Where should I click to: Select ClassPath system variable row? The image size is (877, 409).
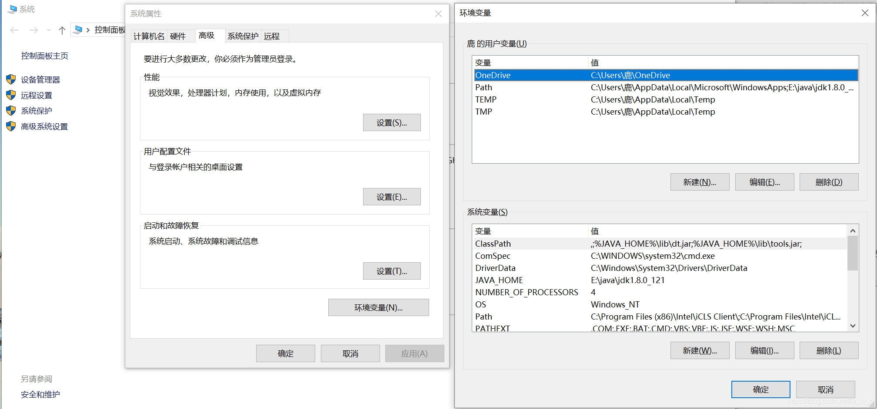pyautogui.click(x=660, y=244)
